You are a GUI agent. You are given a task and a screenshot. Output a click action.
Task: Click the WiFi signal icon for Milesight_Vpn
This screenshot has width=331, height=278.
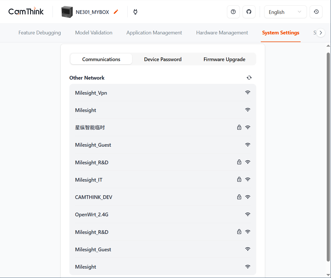247,92
